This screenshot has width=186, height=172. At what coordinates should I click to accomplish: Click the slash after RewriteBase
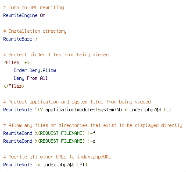point(36,39)
